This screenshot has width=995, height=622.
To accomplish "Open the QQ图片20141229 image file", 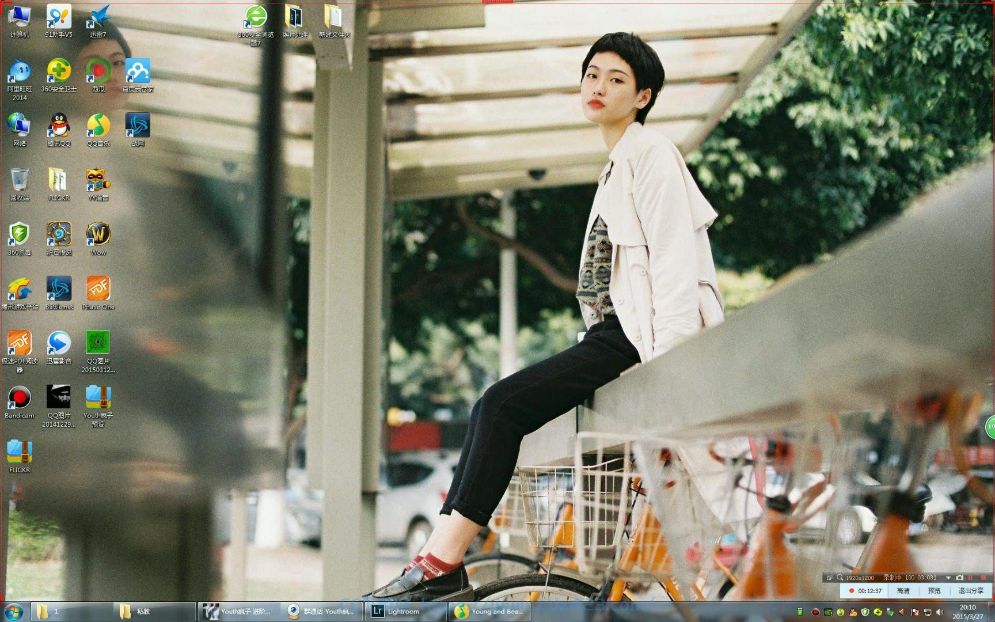I will 59,406.
